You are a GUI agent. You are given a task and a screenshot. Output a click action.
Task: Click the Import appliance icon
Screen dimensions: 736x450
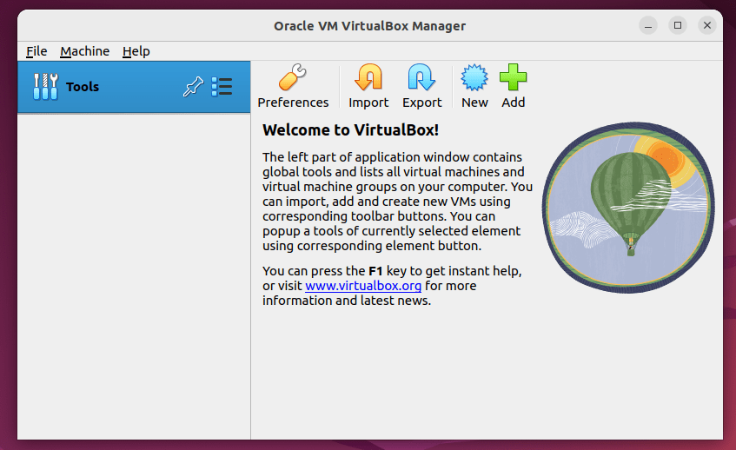click(x=368, y=86)
